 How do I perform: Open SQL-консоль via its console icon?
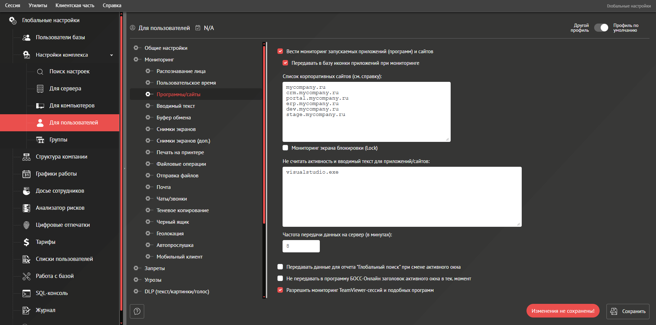coord(26,293)
